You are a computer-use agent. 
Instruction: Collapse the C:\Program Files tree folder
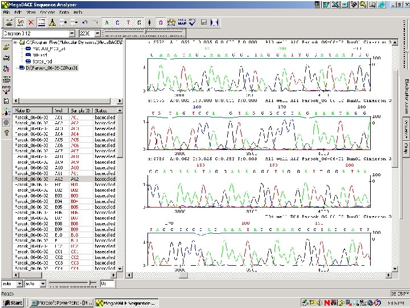[x=15, y=42]
